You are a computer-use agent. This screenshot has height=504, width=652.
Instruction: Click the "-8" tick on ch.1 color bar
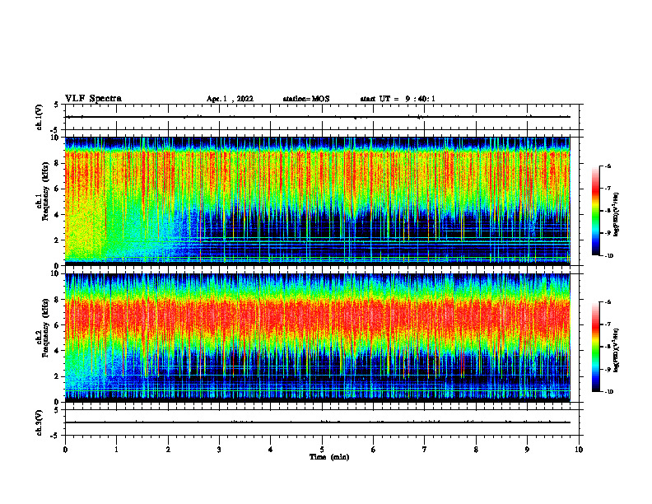pos(608,211)
